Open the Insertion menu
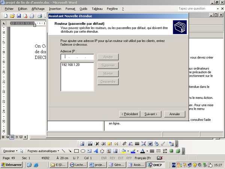 55,8
